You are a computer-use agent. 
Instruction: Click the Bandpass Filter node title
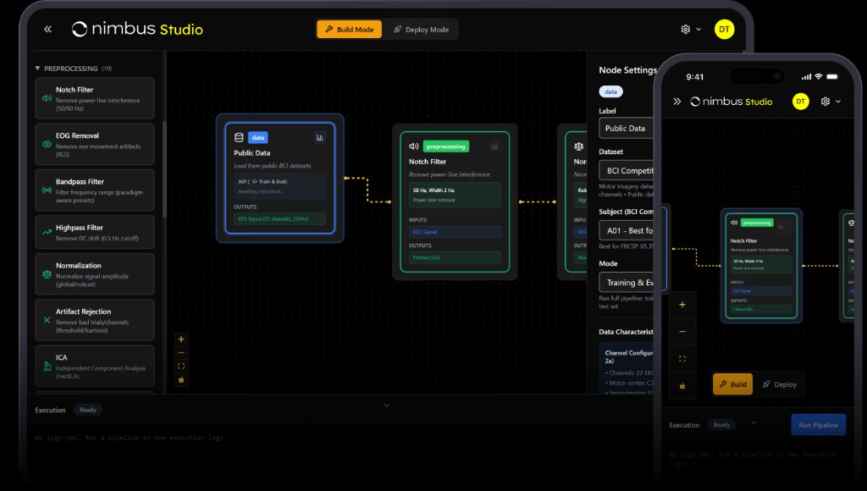tap(80, 181)
